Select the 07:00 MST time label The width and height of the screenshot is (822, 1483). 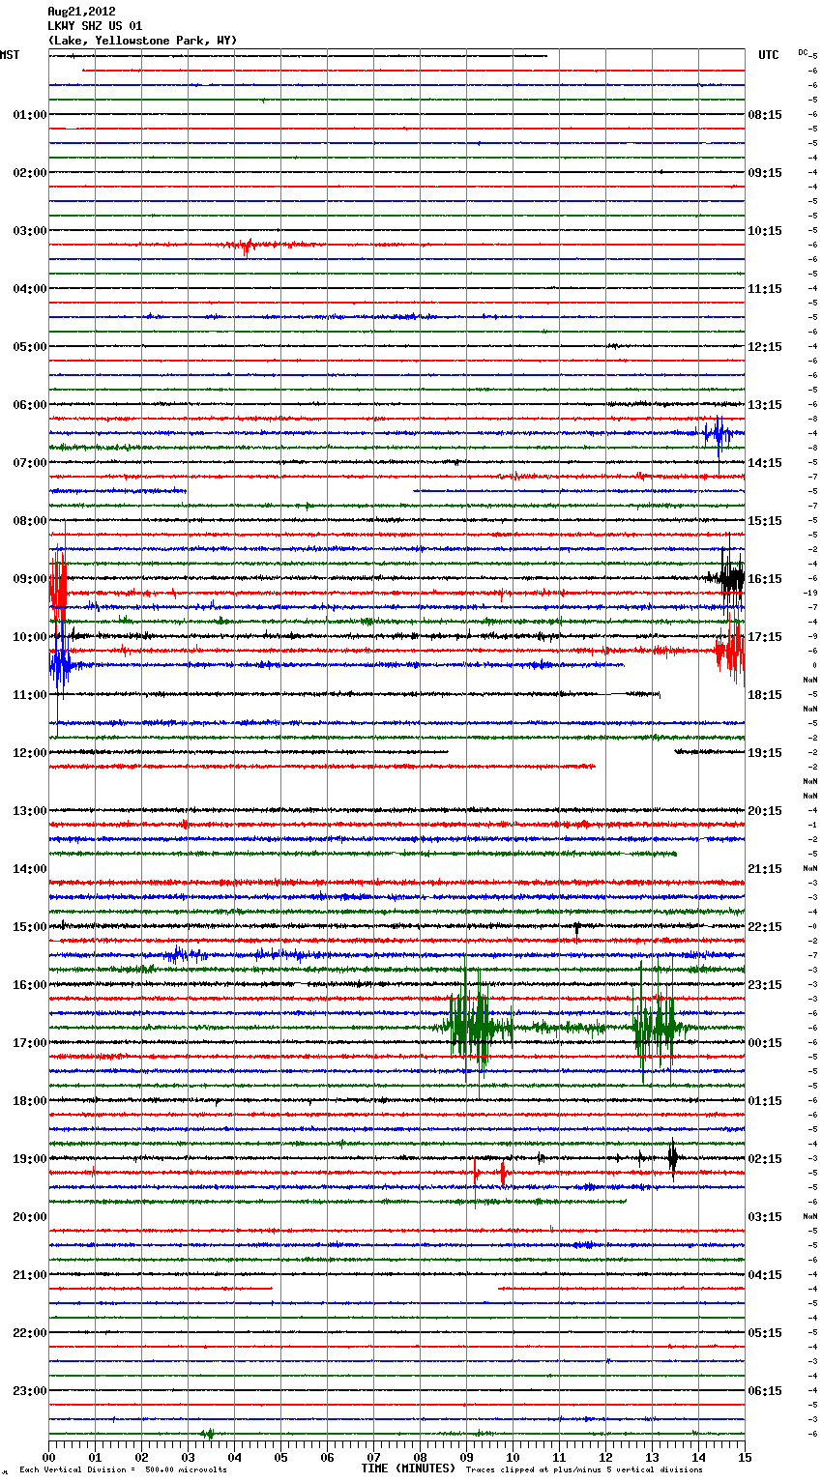29,463
